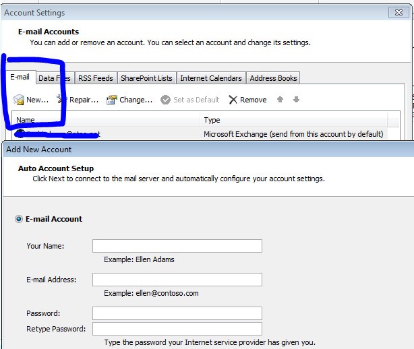Select the E-mail Account radio button
The height and width of the screenshot is (349, 414).
tap(19, 219)
